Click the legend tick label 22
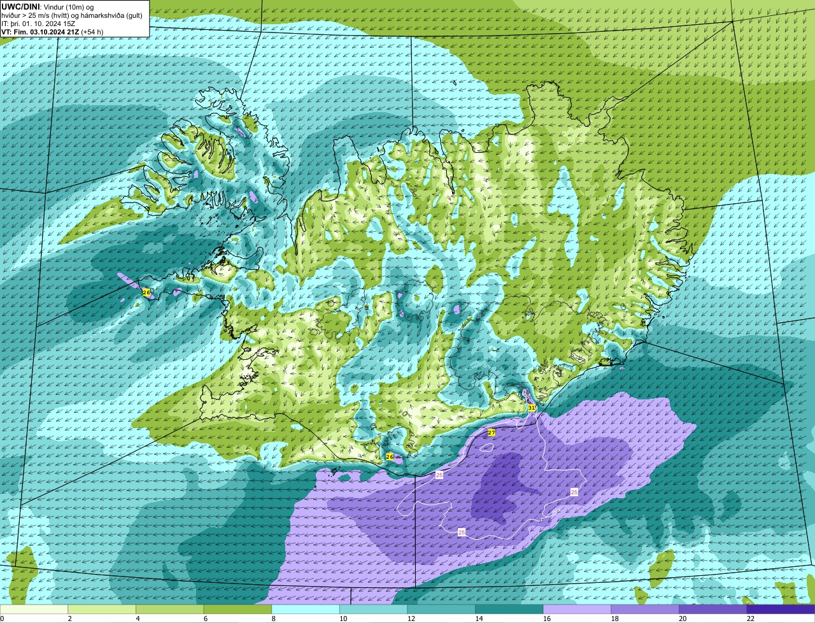This screenshot has height=623, width=815. tap(750, 619)
